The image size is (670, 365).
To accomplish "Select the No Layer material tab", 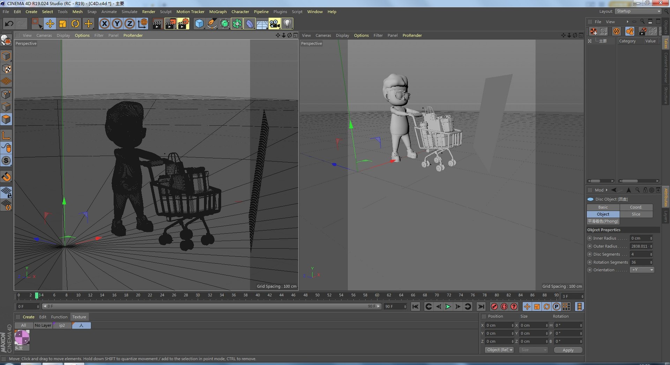I will (x=43, y=325).
